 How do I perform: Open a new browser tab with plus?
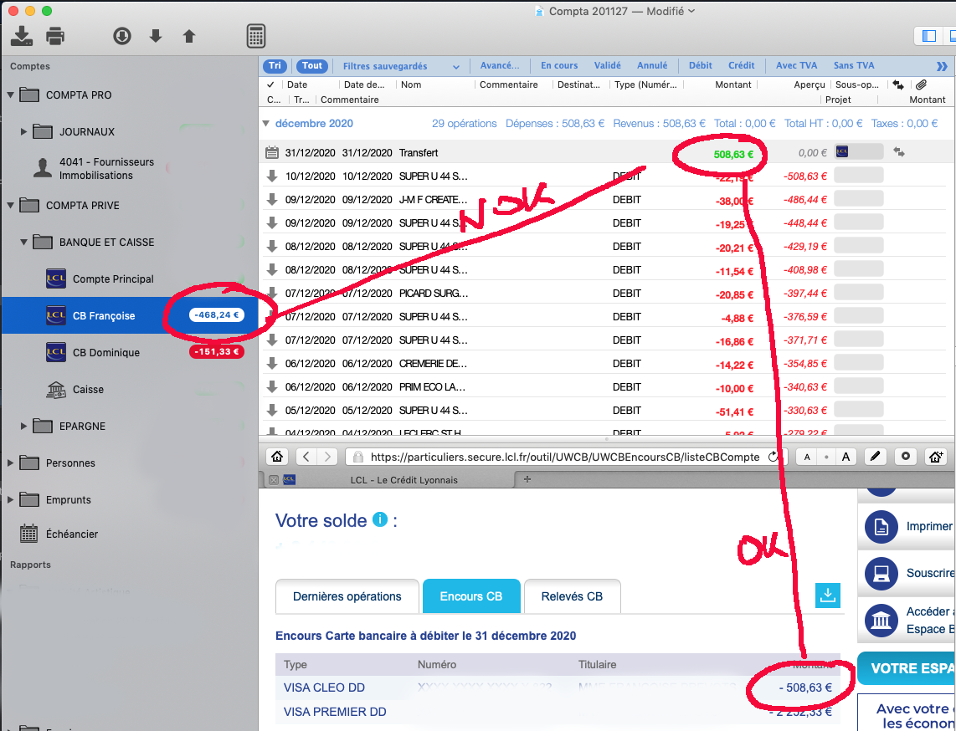click(527, 479)
